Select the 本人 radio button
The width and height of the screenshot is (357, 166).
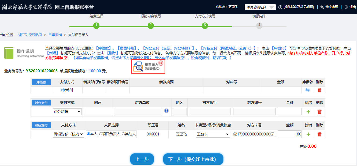(x=89, y=134)
